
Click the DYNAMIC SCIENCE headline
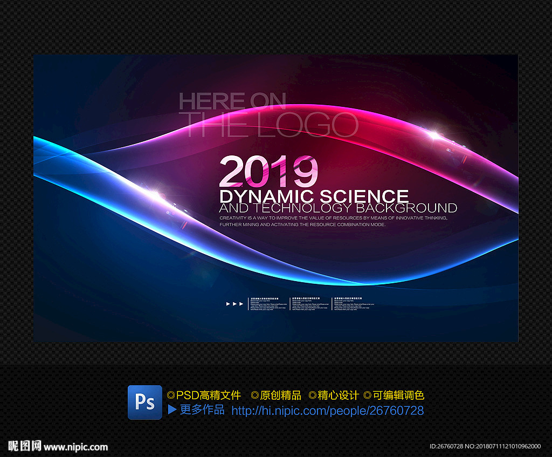coord(314,196)
